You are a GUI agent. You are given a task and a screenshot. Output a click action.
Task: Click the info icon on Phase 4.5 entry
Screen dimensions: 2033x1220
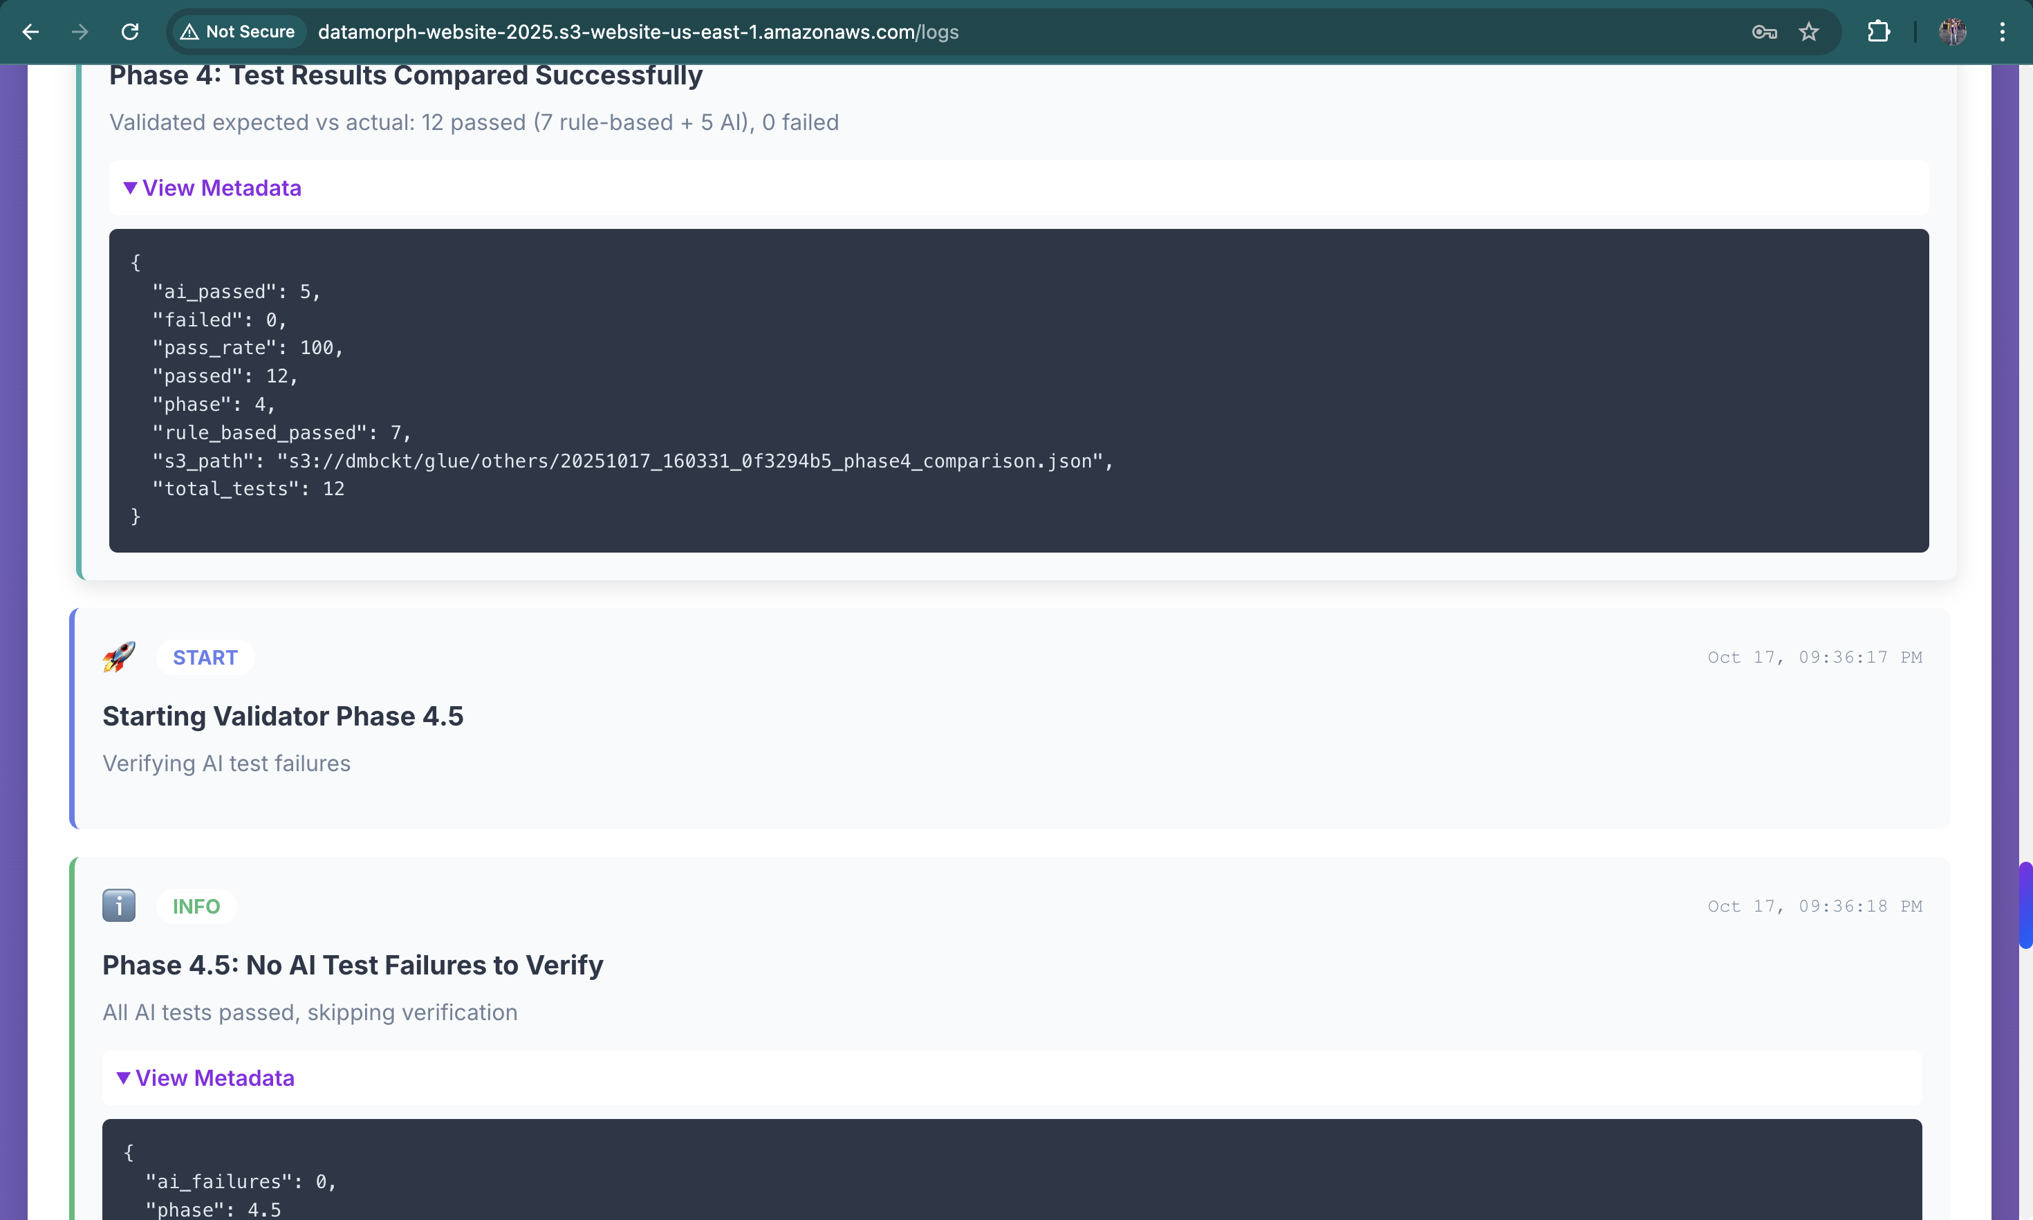tap(118, 906)
